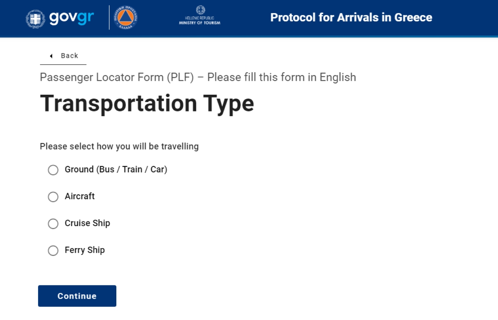Click the Ministry of Tourism text logo
498x320 pixels.
200,21
